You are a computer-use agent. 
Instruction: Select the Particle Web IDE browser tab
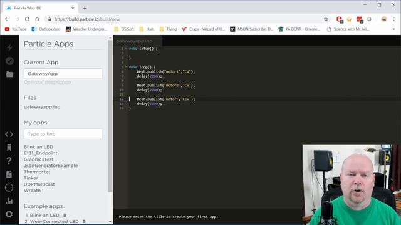pos(39,8)
